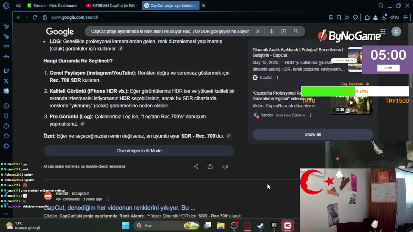Open more options beside CapCut source
Image resolution: width=413 pixels, height=232 pixels.
click(277, 78)
